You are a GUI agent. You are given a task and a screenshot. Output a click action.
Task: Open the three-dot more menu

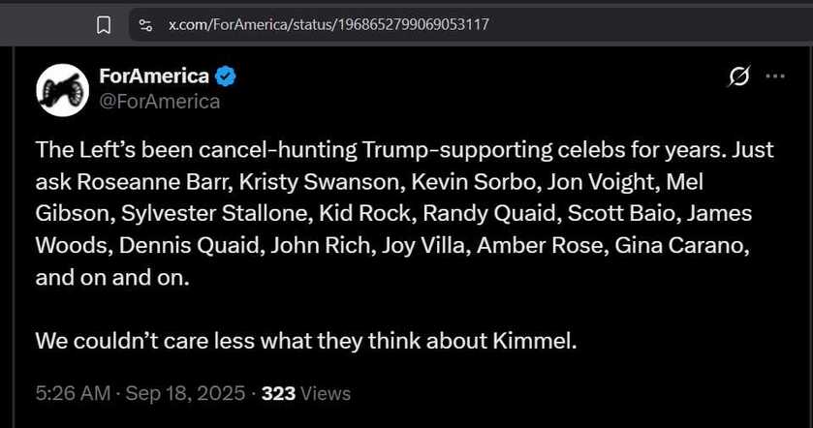coord(775,76)
